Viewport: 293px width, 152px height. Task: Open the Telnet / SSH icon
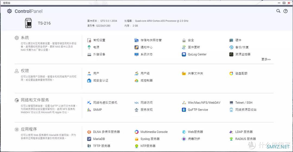231,102
